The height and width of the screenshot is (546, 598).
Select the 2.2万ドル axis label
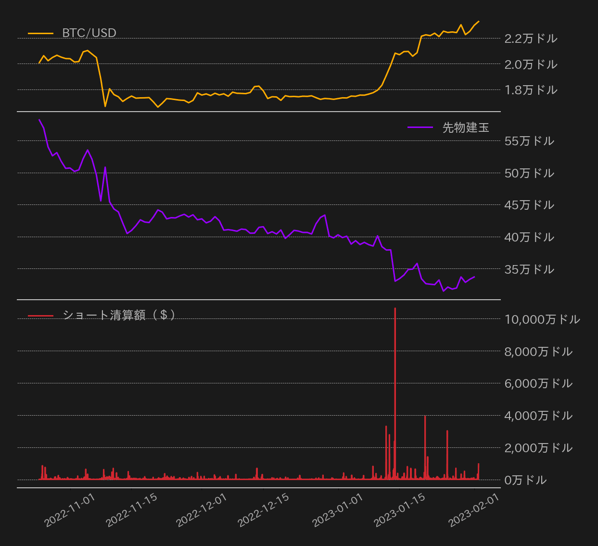coord(531,39)
